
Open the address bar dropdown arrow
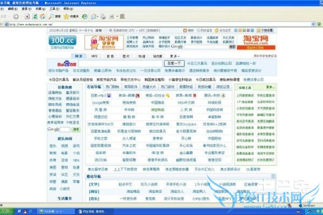pos(313,24)
